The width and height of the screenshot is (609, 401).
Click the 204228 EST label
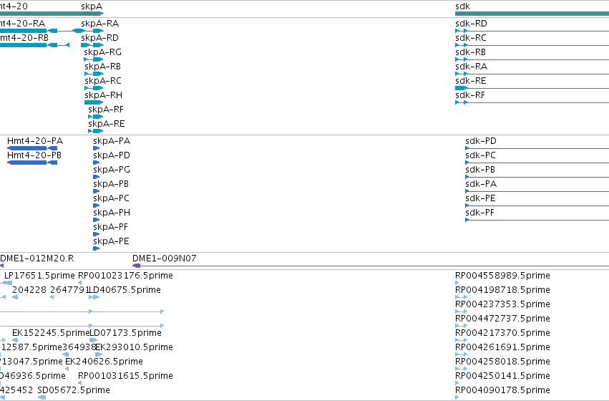(29, 290)
